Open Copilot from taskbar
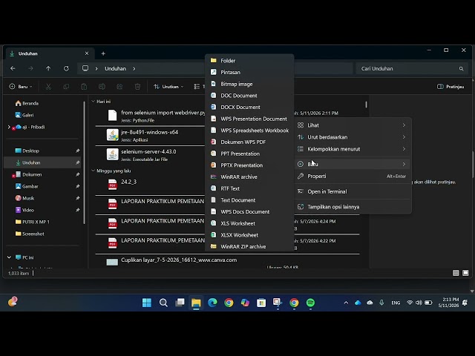The height and width of the screenshot is (356, 475). (245, 303)
